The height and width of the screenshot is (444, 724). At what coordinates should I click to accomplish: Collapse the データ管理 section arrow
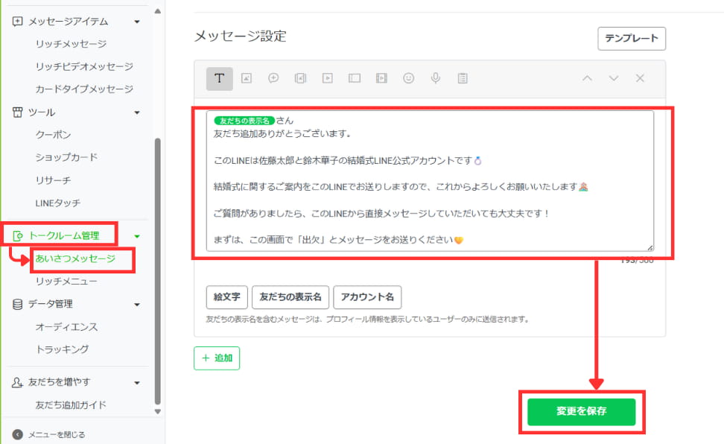[137, 305]
